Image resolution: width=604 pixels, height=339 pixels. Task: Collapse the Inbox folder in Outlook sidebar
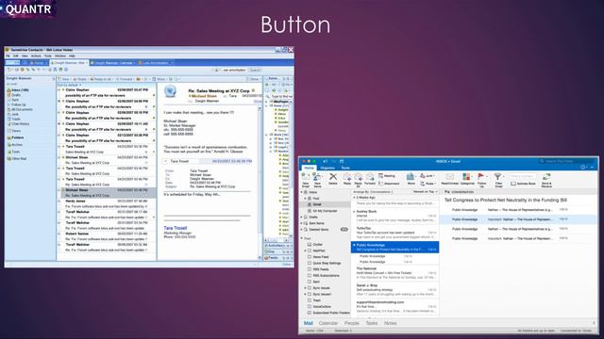tap(302, 192)
